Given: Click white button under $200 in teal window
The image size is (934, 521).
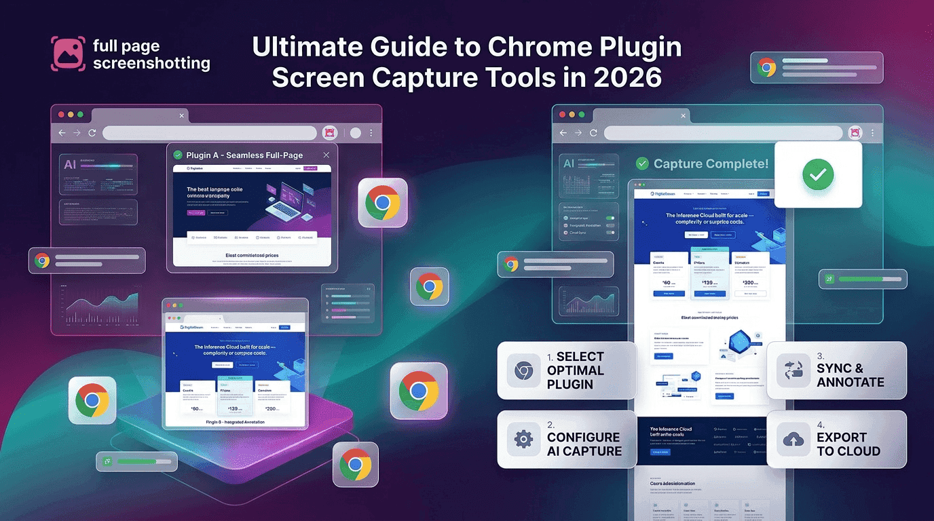Looking at the screenshot, I should click(x=750, y=294).
